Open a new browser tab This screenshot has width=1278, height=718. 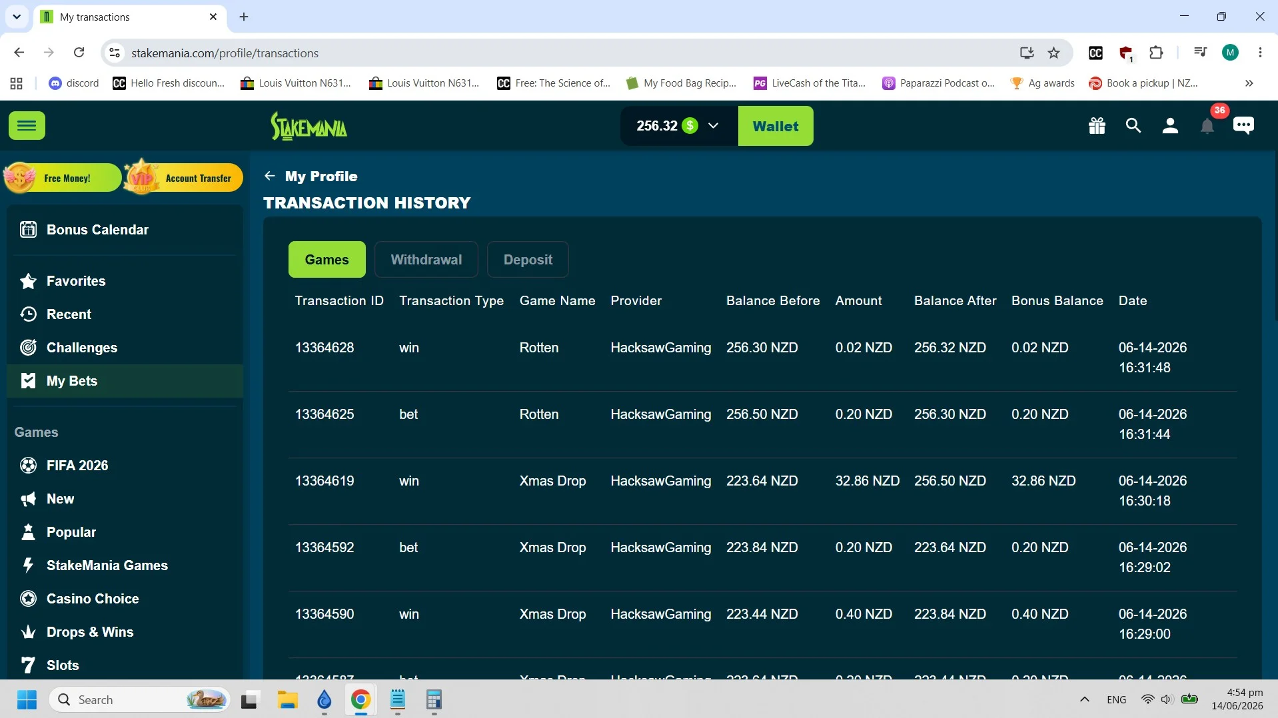[244, 17]
